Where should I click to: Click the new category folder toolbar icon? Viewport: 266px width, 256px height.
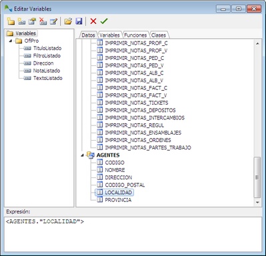point(11,21)
